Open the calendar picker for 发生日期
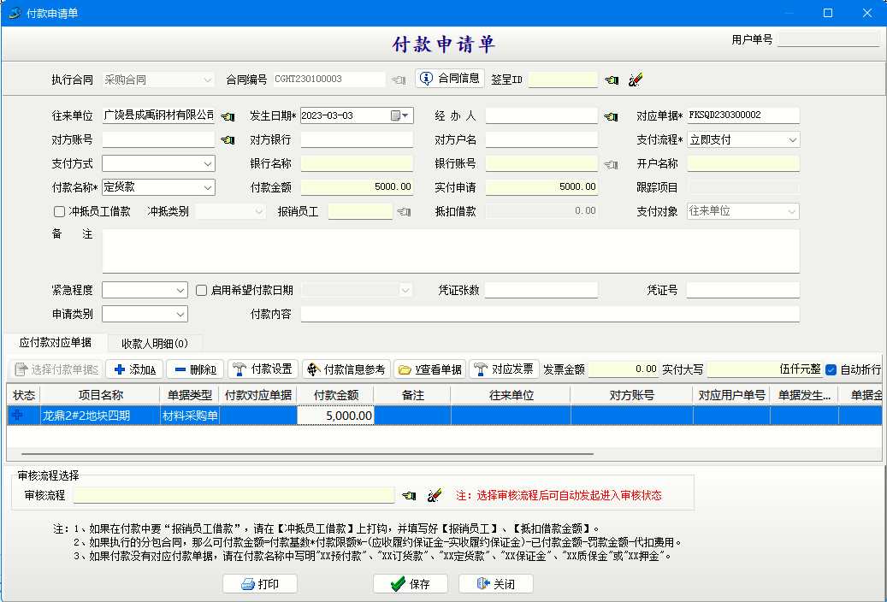This screenshot has height=602, width=887. tap(399, 115)
